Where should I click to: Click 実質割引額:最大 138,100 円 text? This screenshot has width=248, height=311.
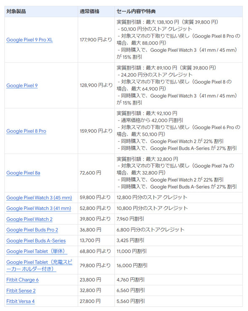coord(148,22)
